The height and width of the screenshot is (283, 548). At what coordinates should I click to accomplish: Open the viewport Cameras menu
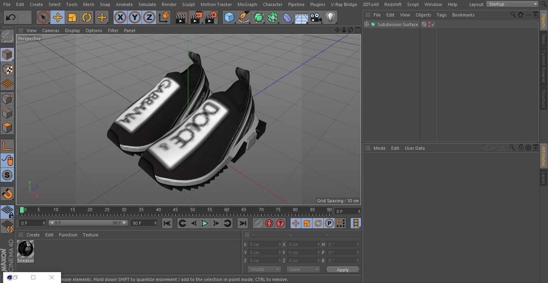[x=51, y=31]
